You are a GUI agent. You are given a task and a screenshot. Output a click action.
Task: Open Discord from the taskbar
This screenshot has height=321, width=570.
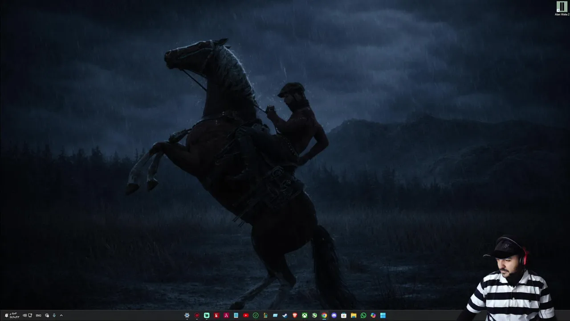[334, 315]
